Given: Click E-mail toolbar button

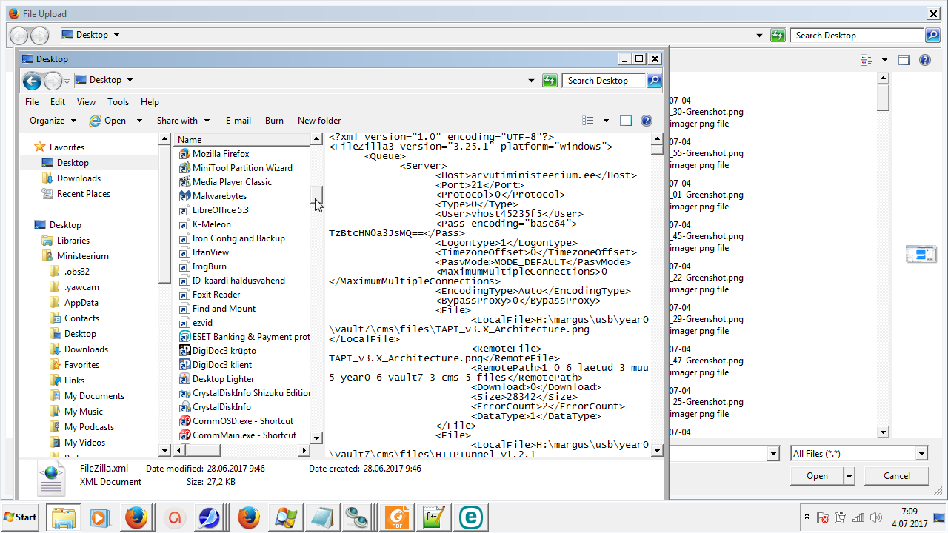Looking at the screenshot, I should click(238, 121).
